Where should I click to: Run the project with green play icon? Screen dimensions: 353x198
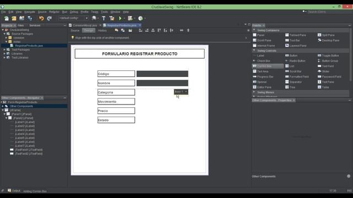120,18
